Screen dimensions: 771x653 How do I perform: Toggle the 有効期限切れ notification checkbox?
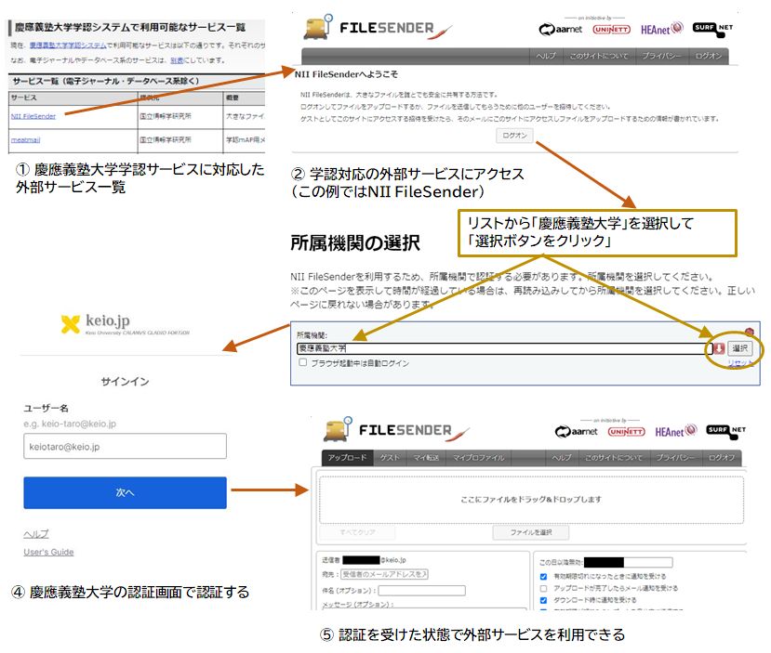544,576
